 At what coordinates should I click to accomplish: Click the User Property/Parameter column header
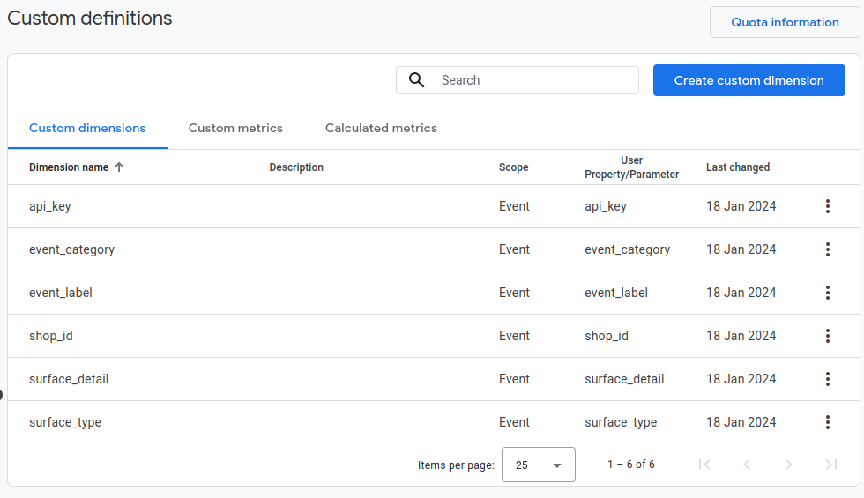(631, 167)
